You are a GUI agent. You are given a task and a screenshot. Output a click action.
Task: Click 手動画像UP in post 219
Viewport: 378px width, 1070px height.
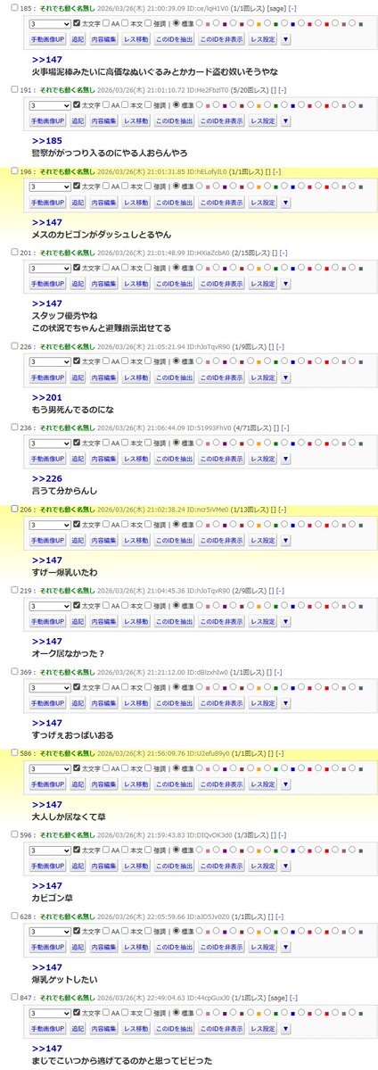click(x=48, y=622)
